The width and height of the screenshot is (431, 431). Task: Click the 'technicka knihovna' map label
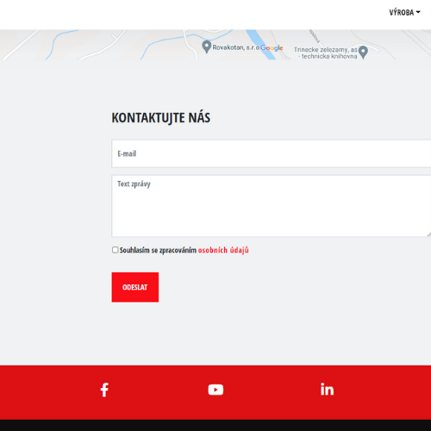(329, 56)
